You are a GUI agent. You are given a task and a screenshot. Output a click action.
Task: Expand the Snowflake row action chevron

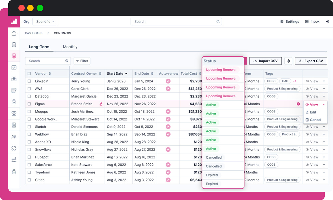[x=324, y=149]
